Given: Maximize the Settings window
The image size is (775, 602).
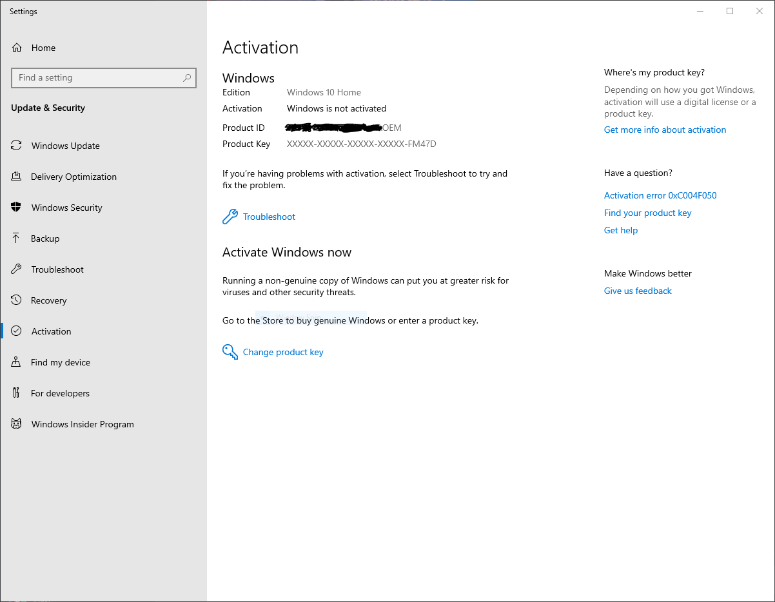Looking at the screenshot, I should click(730, 11).
